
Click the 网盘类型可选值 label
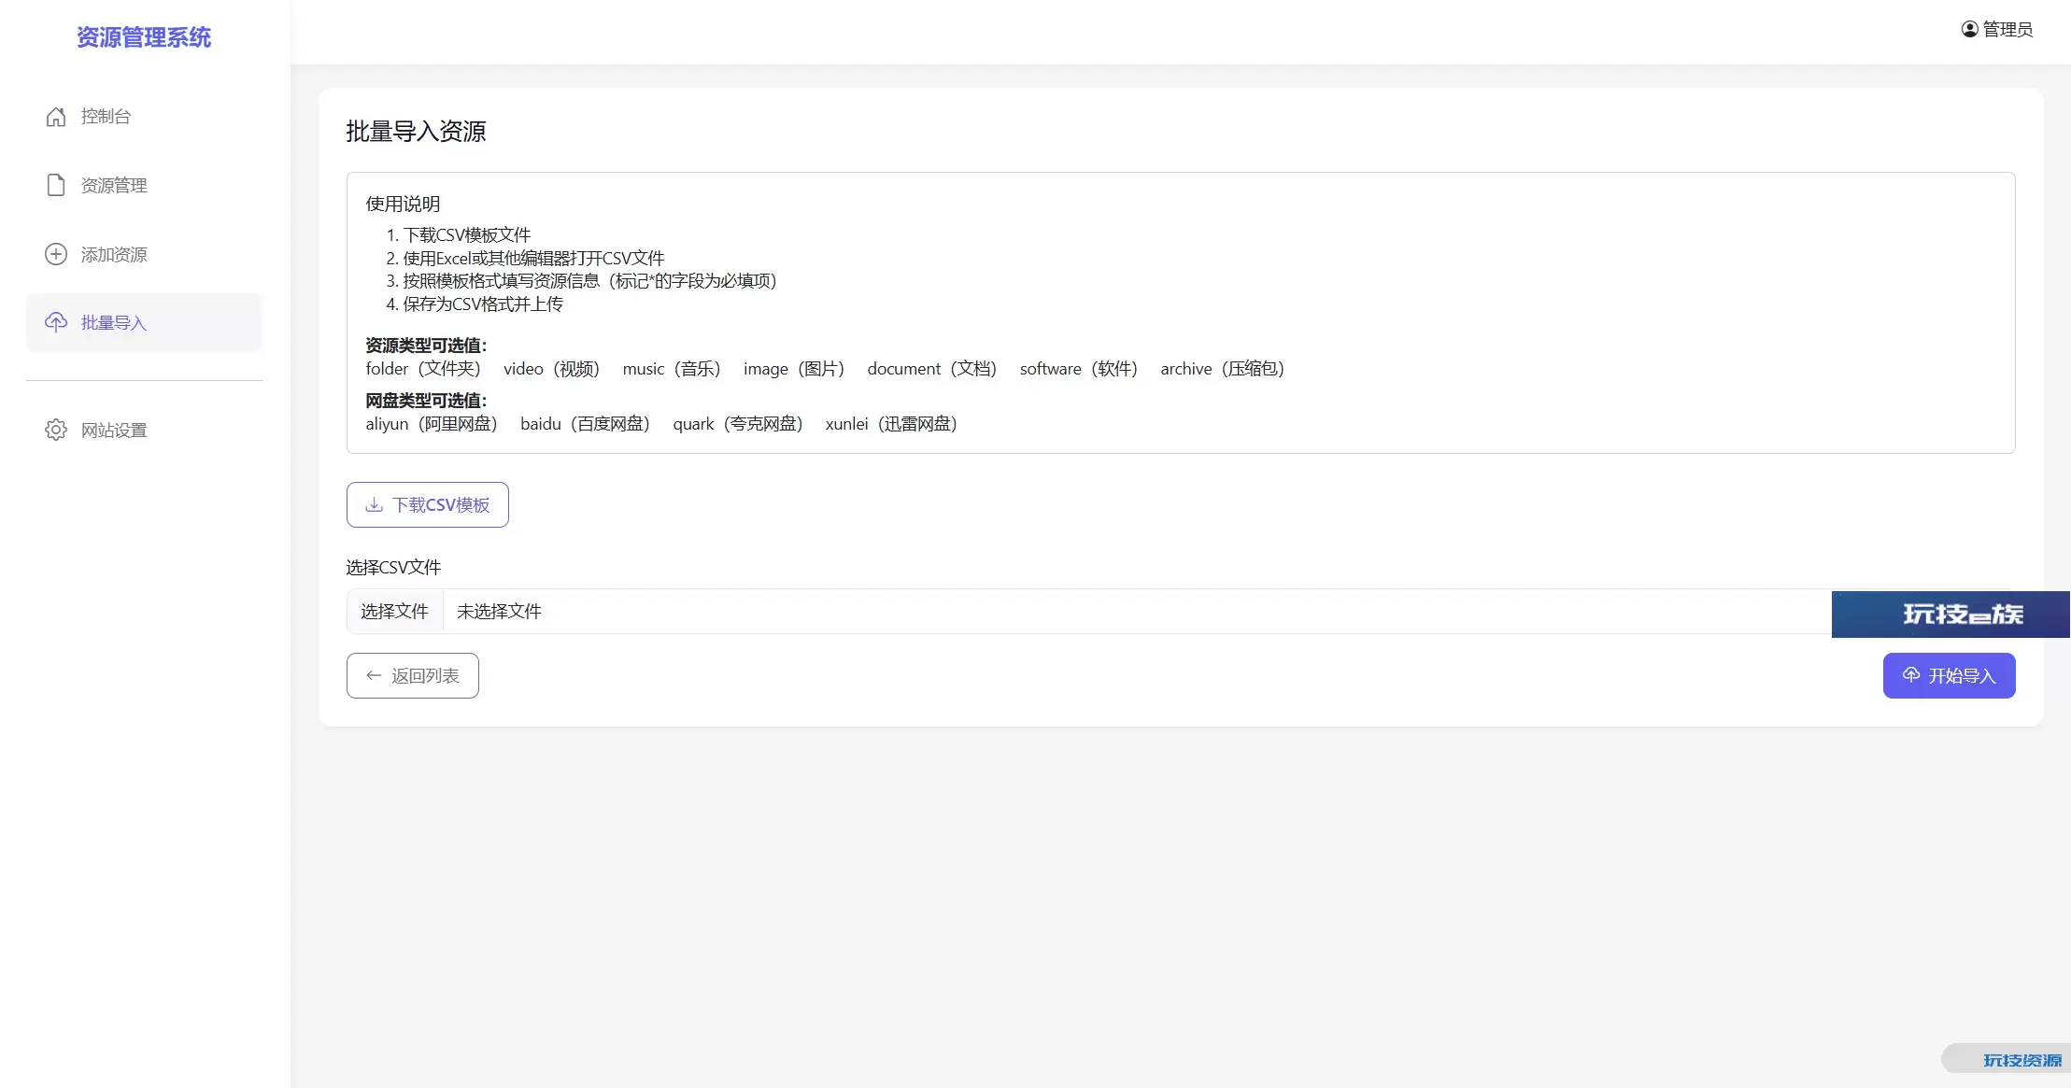(x=426, y=401)
